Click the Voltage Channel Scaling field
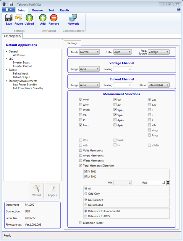183x241 pixels. pyautogui.click(x=122, y=69)
